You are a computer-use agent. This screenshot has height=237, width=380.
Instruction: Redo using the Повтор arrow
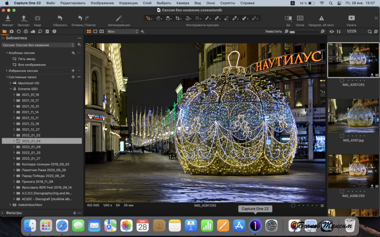(x=87, y=18)
